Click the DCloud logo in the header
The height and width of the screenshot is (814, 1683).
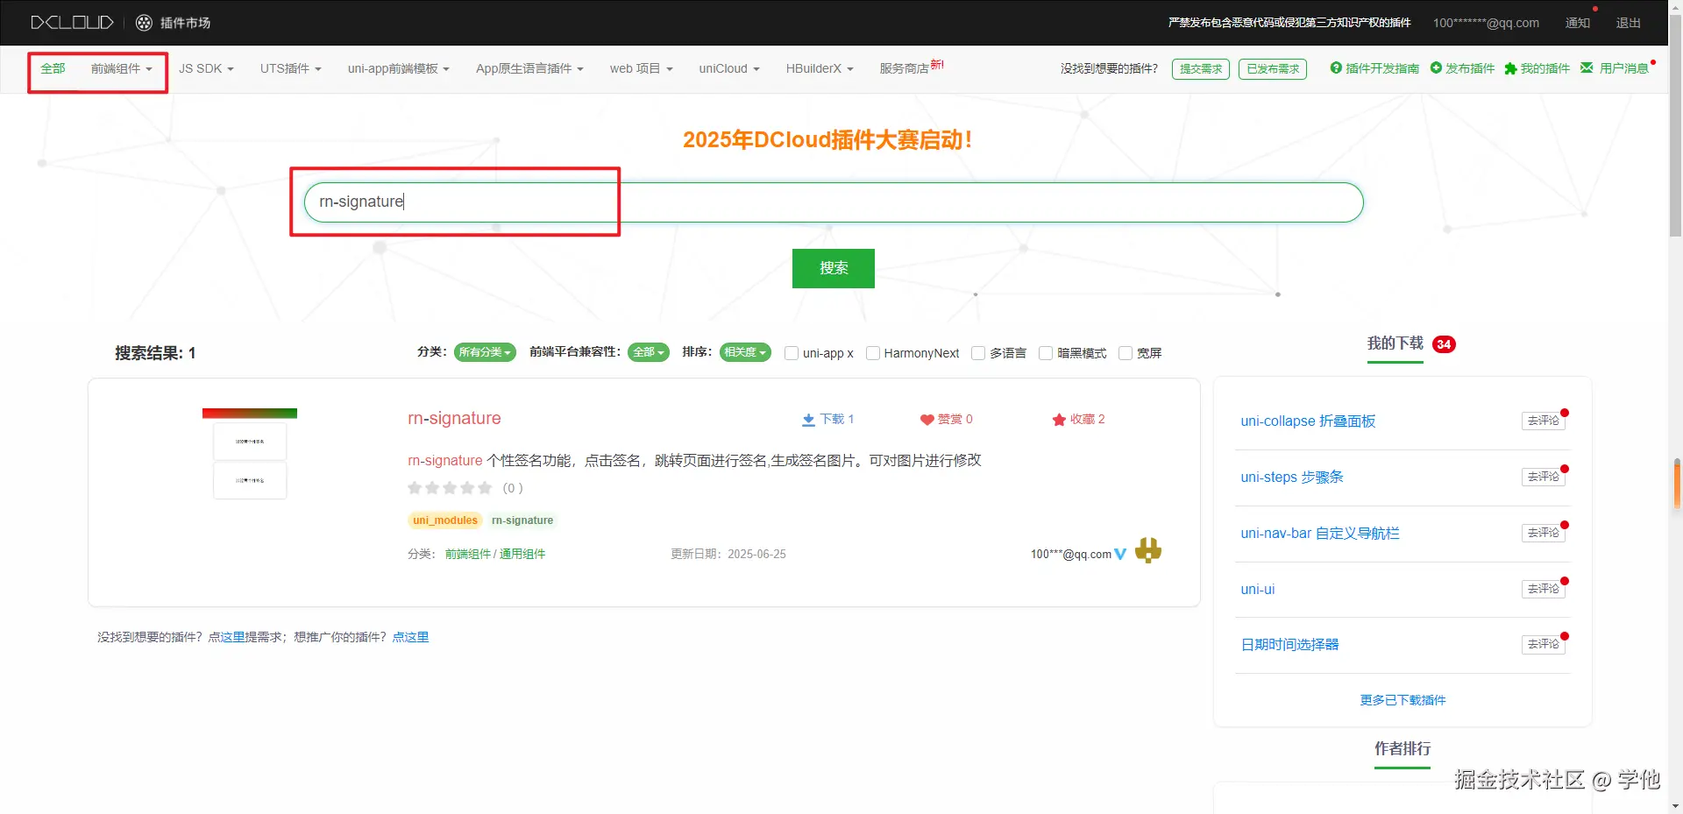[x=72, y=23]
